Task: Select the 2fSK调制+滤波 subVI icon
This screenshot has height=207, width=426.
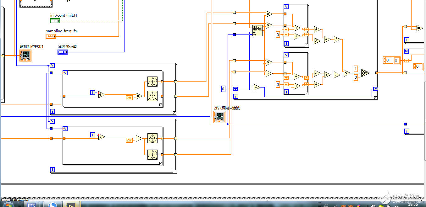Action: [x=219, y=117]
